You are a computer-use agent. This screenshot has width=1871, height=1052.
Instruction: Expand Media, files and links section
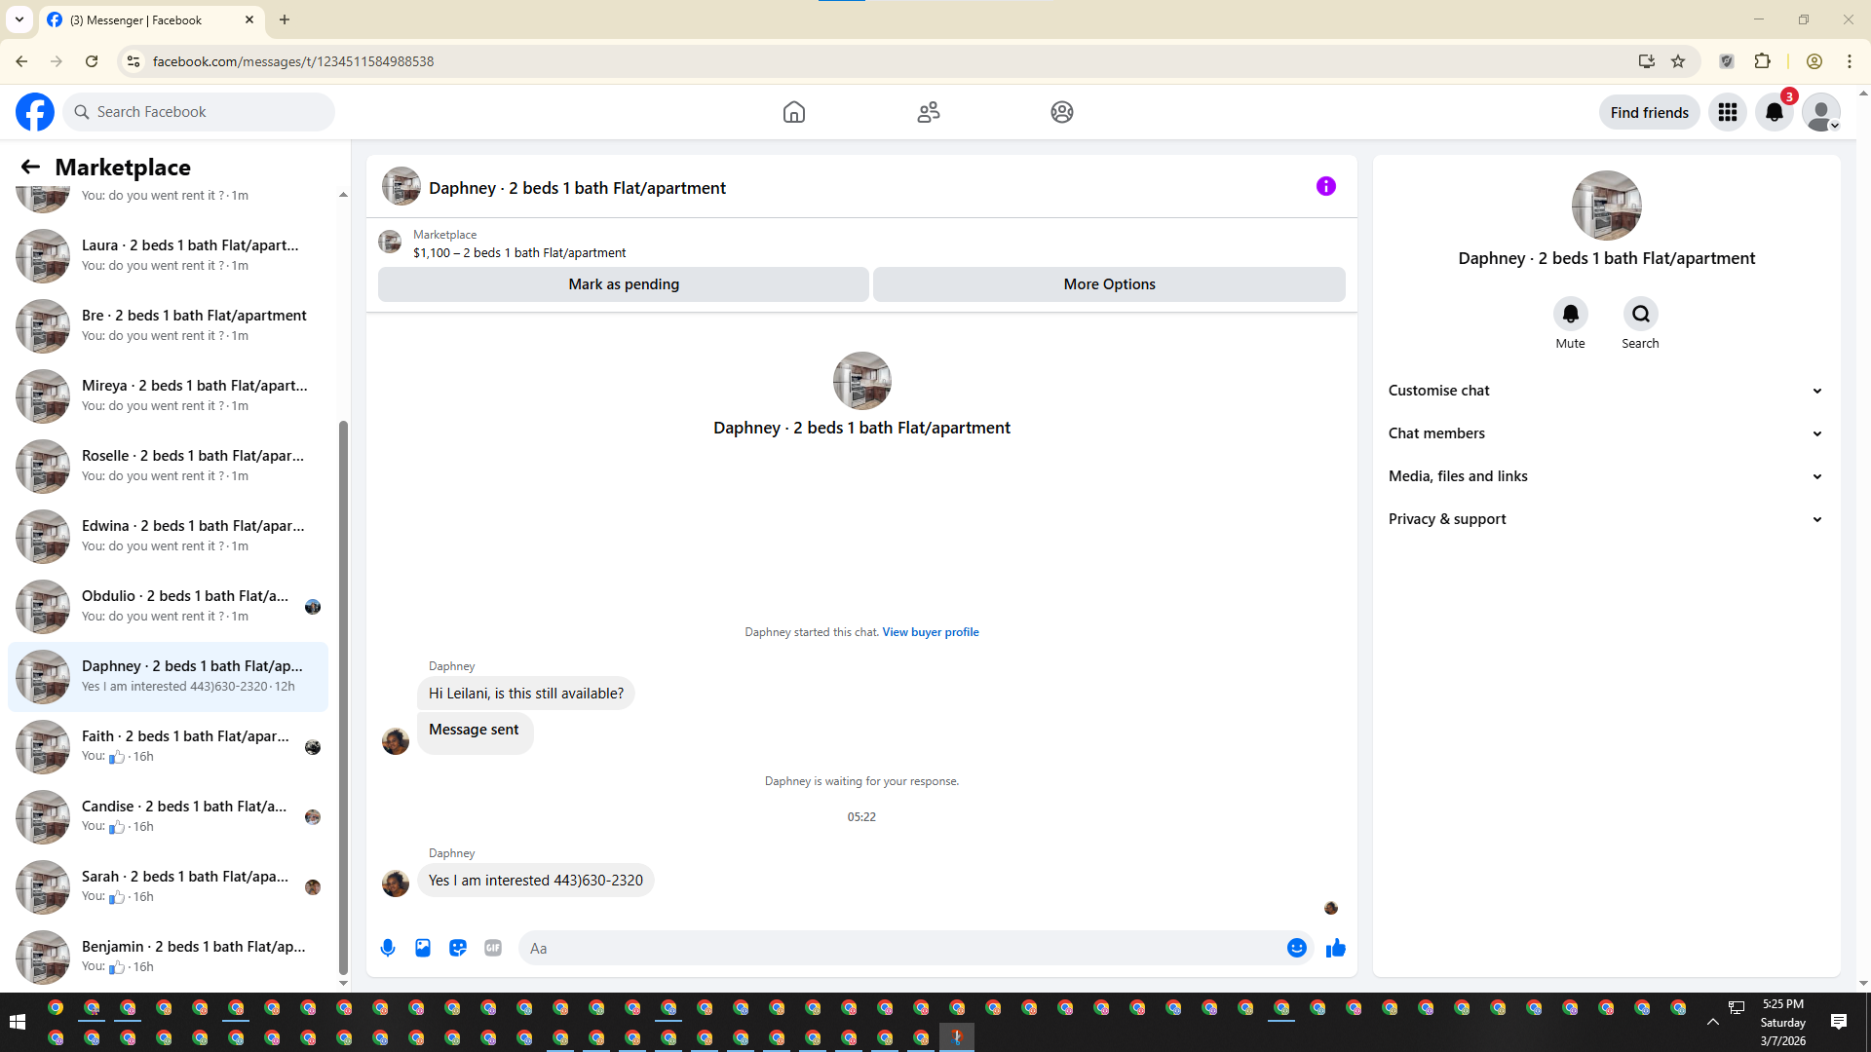pyautogui.click(x=1606, y=476)
